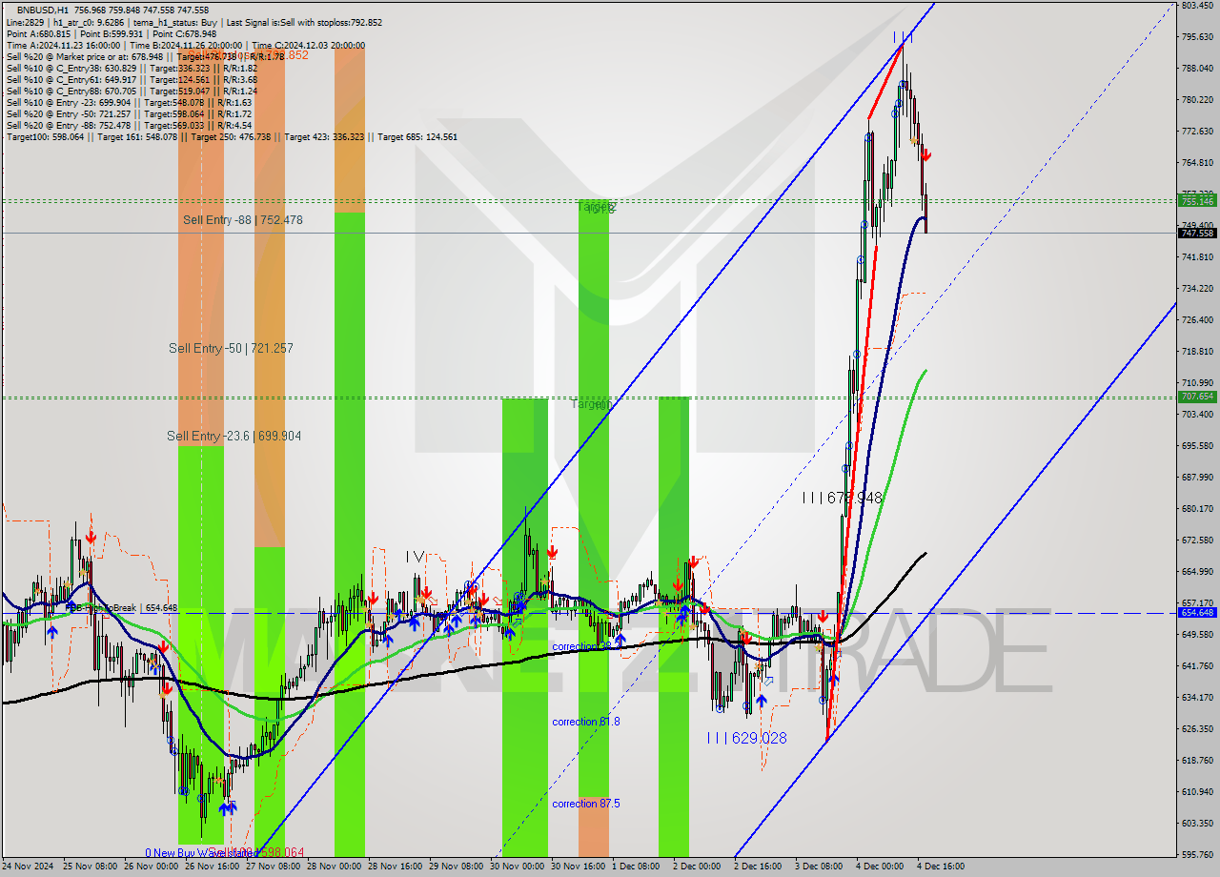This screenshot has width=1220, height=877.
Task: Click the 'Sell Entry -88 | 752.478' chart label
Action: pos(243,220)
